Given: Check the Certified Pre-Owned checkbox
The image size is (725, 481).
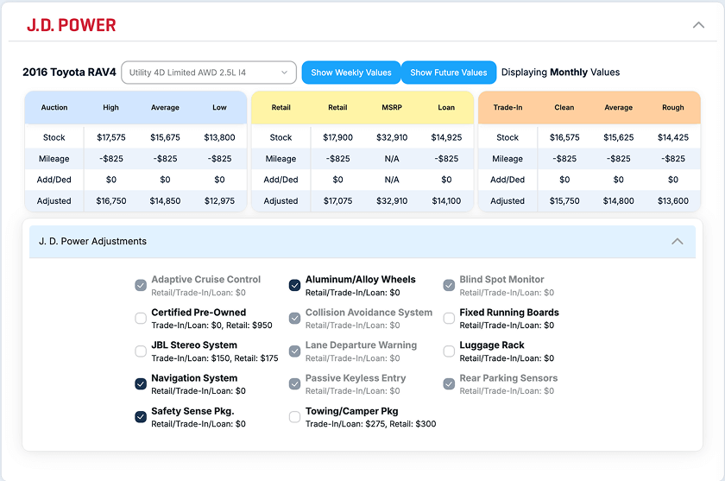Looking at the screenshot, I should click(141, 318).
